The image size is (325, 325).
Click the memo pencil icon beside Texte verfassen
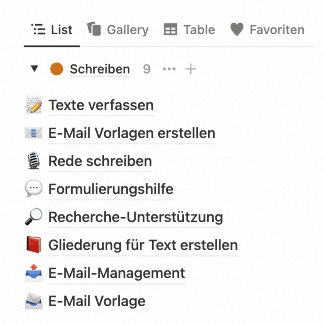33,105
